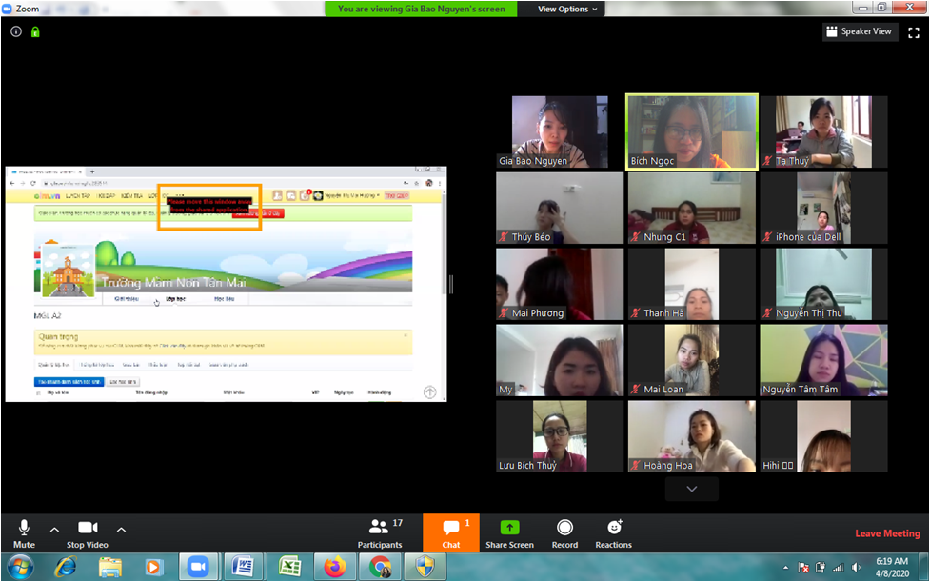The width and height of the screenshot is (930, 582).
Task: Open Firefox from the taskbar
Action: tap(334, 567)
